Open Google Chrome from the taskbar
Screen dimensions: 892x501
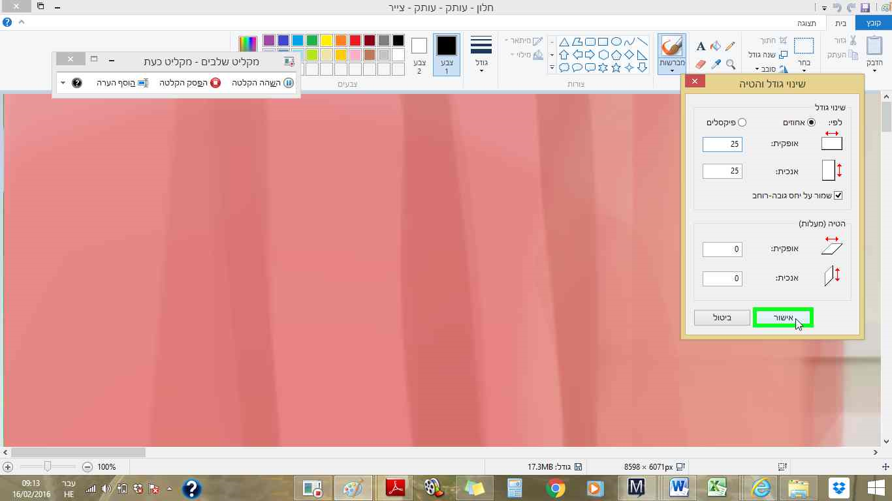(x=556, y=487)
